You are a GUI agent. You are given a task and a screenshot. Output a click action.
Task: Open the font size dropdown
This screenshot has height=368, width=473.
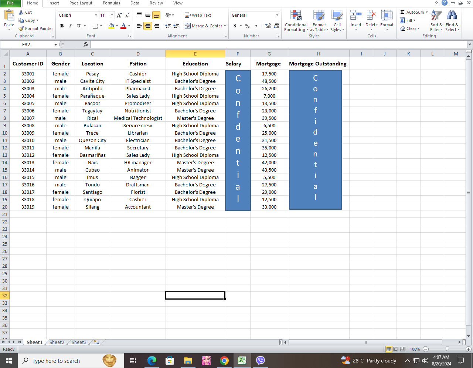[112, 15]
